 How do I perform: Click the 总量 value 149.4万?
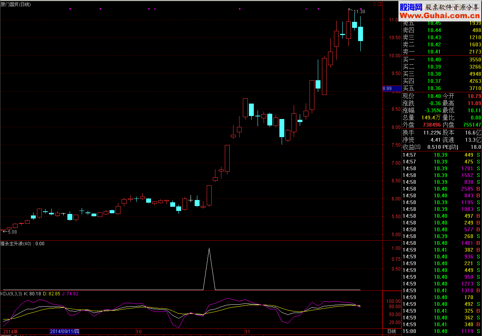pyautogui.click(x=432, y=118)
